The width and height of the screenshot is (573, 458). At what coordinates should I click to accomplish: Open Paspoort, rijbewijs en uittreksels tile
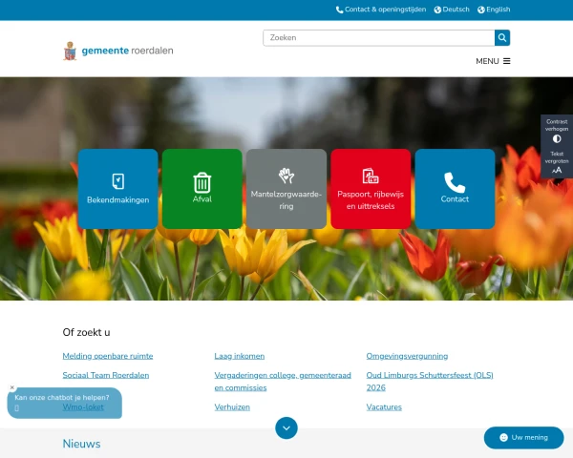371,189
